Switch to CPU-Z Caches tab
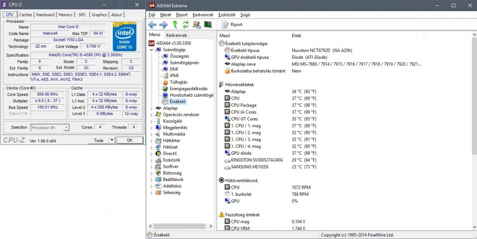The height and width of the screenshot is (239, 477). (26, 15)
